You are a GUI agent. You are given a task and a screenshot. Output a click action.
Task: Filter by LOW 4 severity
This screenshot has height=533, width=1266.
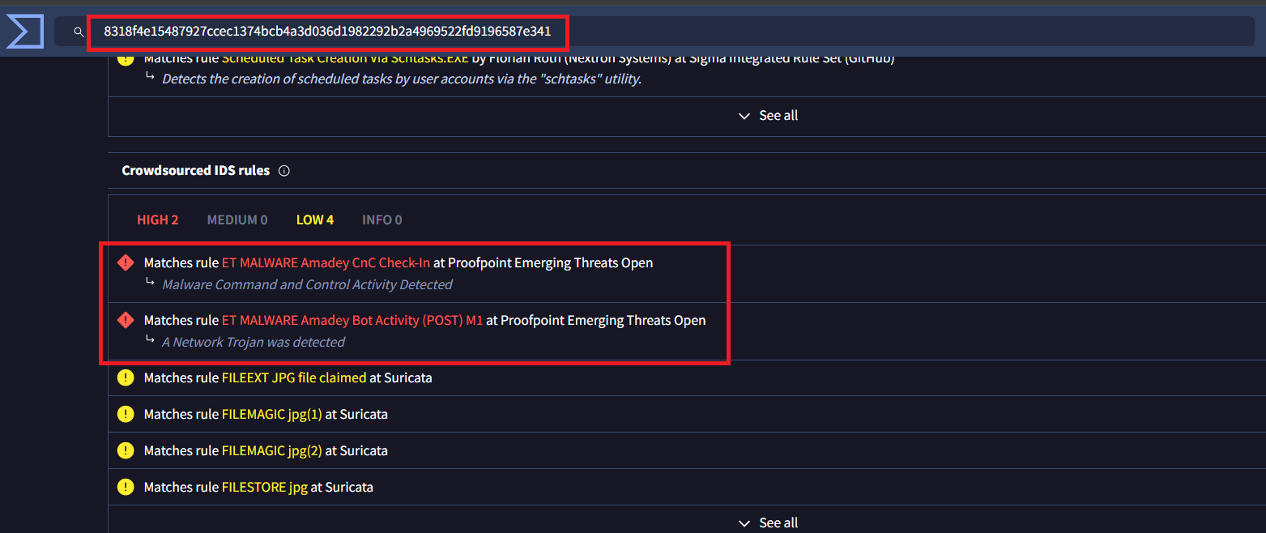coord(315,220)
